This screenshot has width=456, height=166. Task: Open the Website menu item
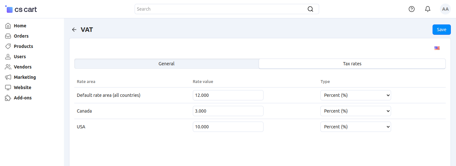pyautogui.click(x=22, y=88)
